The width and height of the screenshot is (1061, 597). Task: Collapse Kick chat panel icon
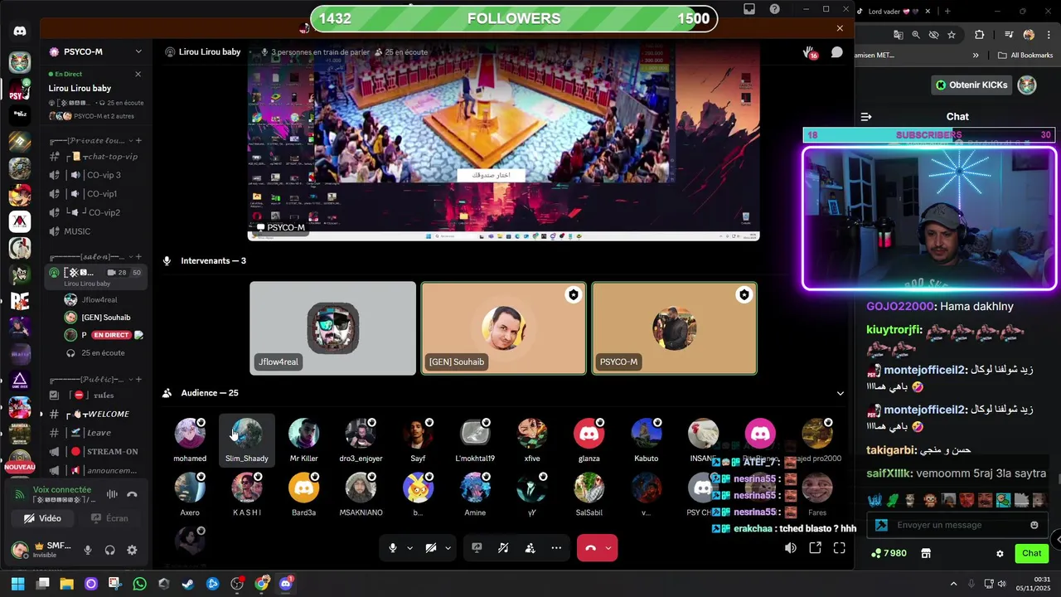pos(866,117)
